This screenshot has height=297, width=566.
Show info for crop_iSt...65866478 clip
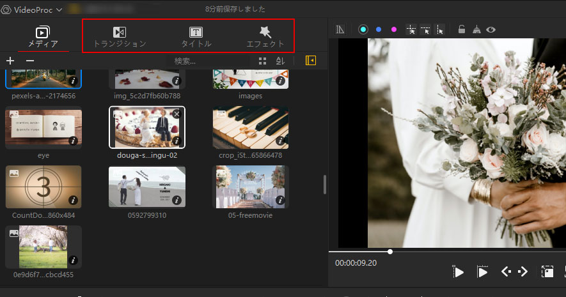pyautogui.click(x=280, y=141)
